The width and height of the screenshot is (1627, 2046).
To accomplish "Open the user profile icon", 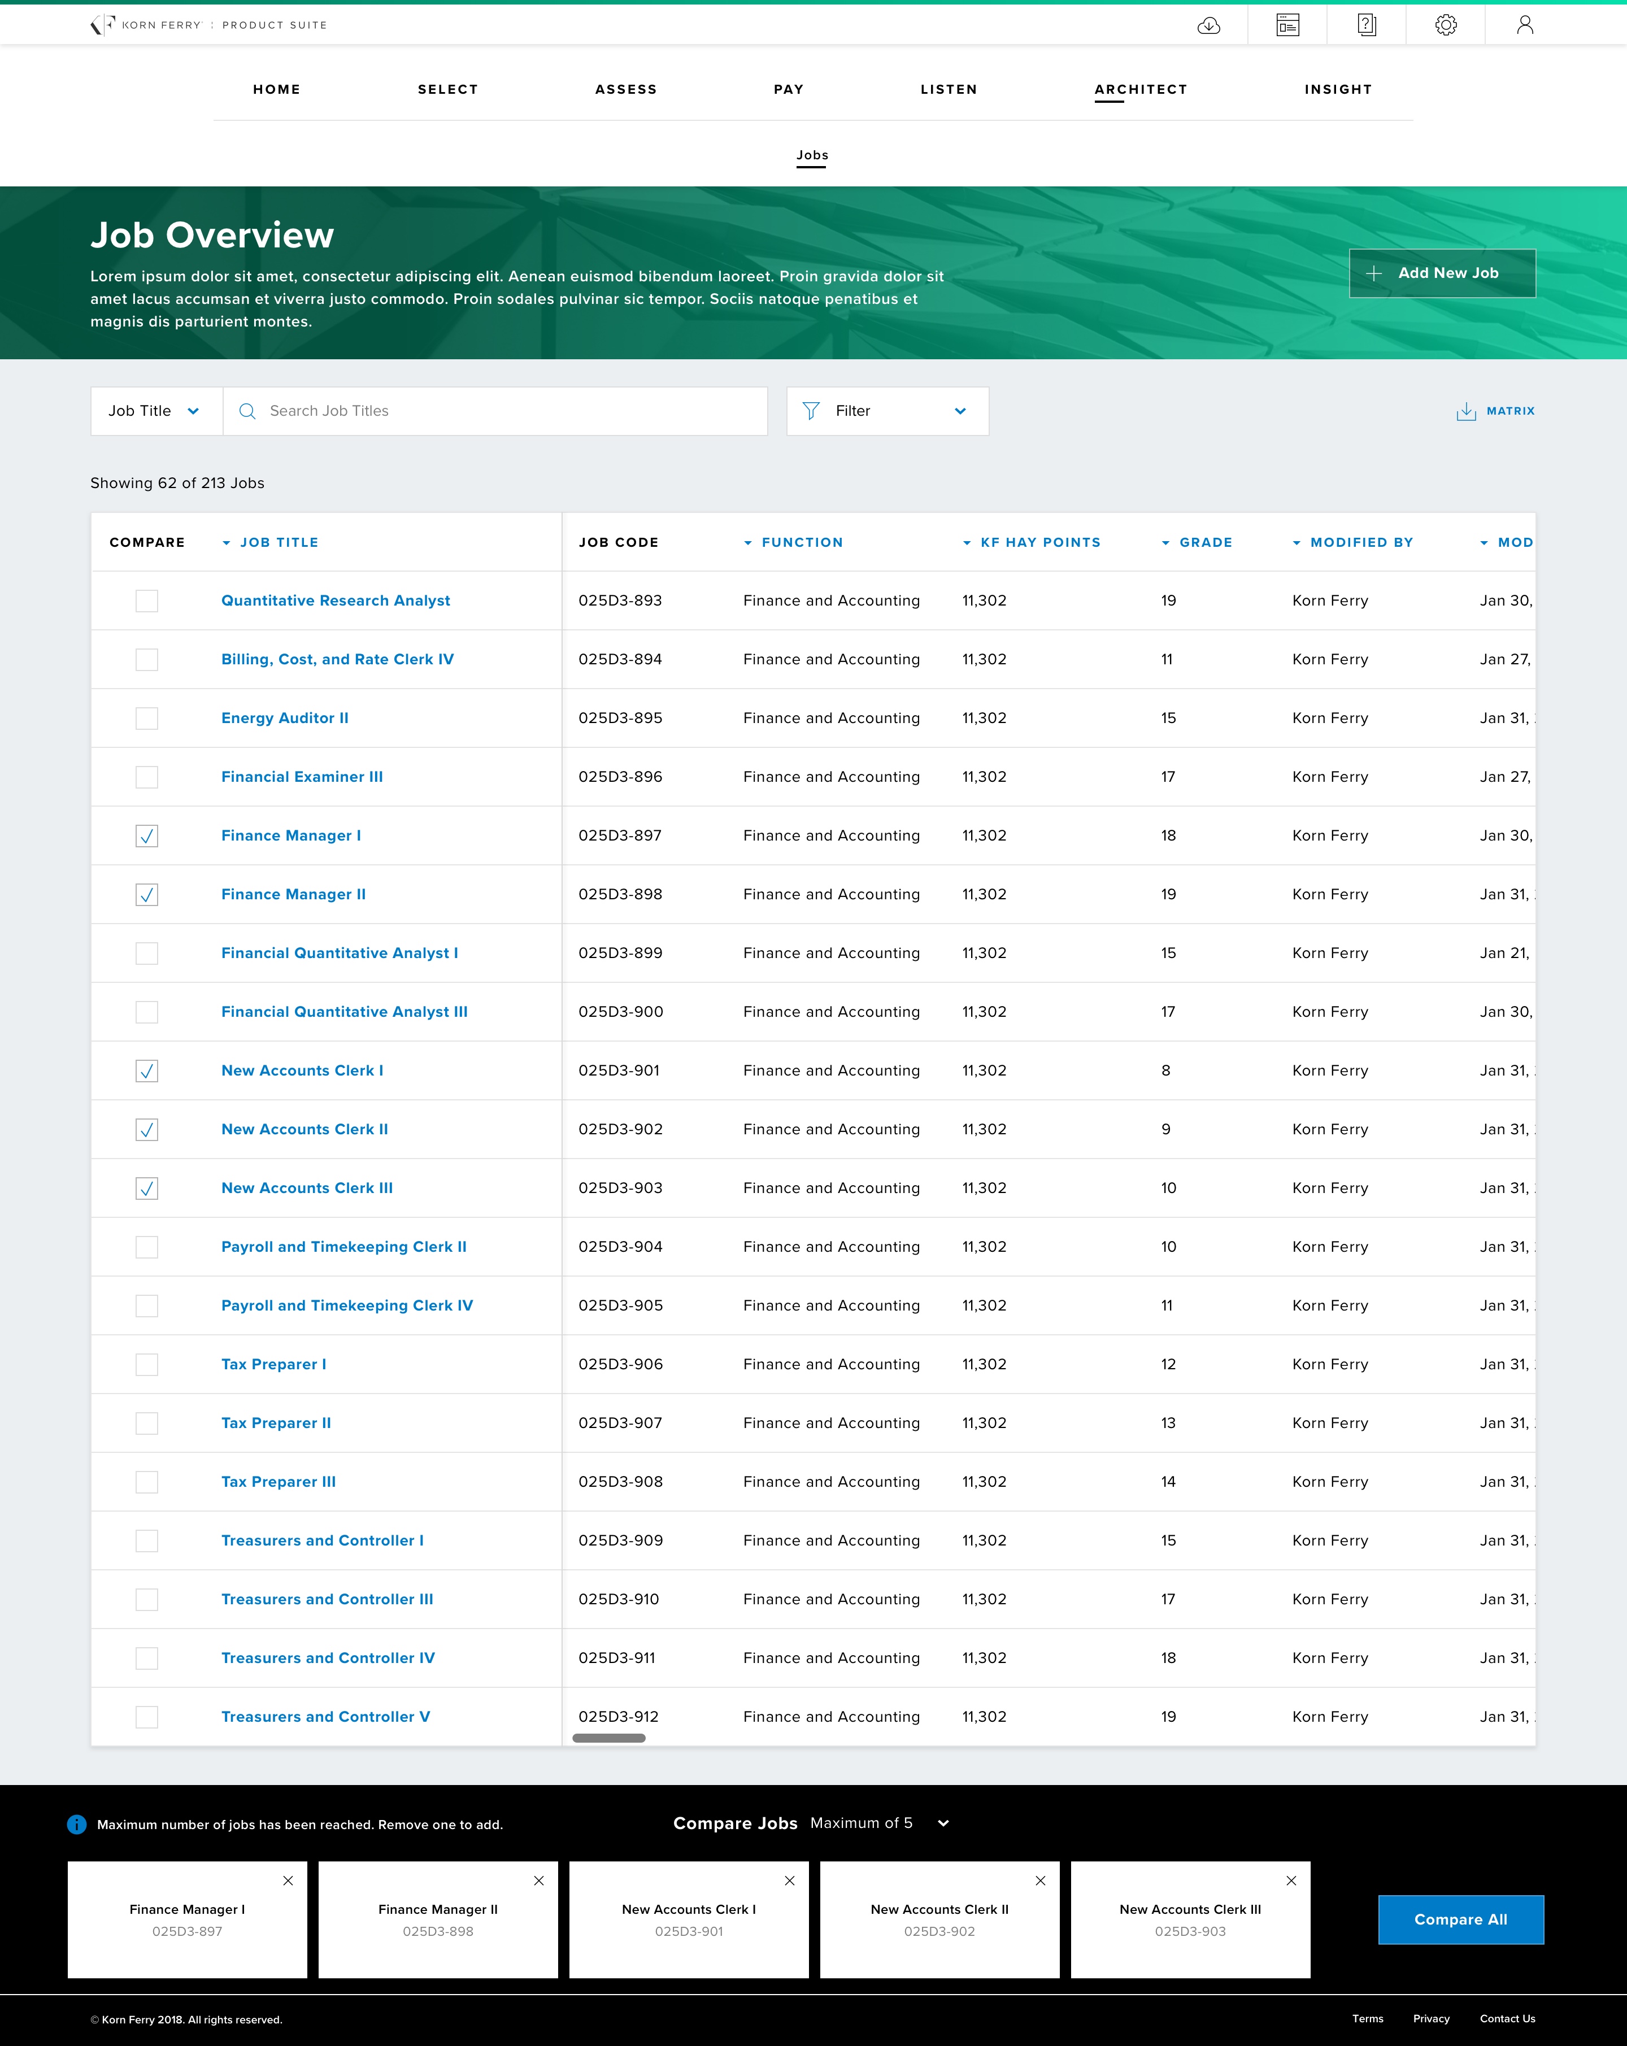I will (1525, 25).
